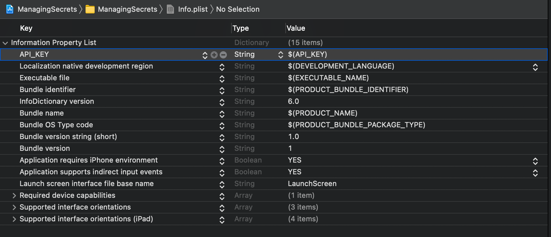Screen dimensions: 551x237
Task: Open key stepper for Bundle identifier row
Action: [x=222, y=90]
